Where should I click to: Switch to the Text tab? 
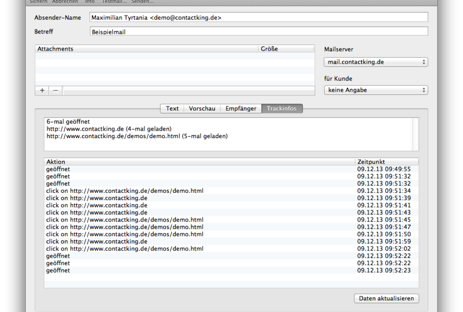[172, 108]
